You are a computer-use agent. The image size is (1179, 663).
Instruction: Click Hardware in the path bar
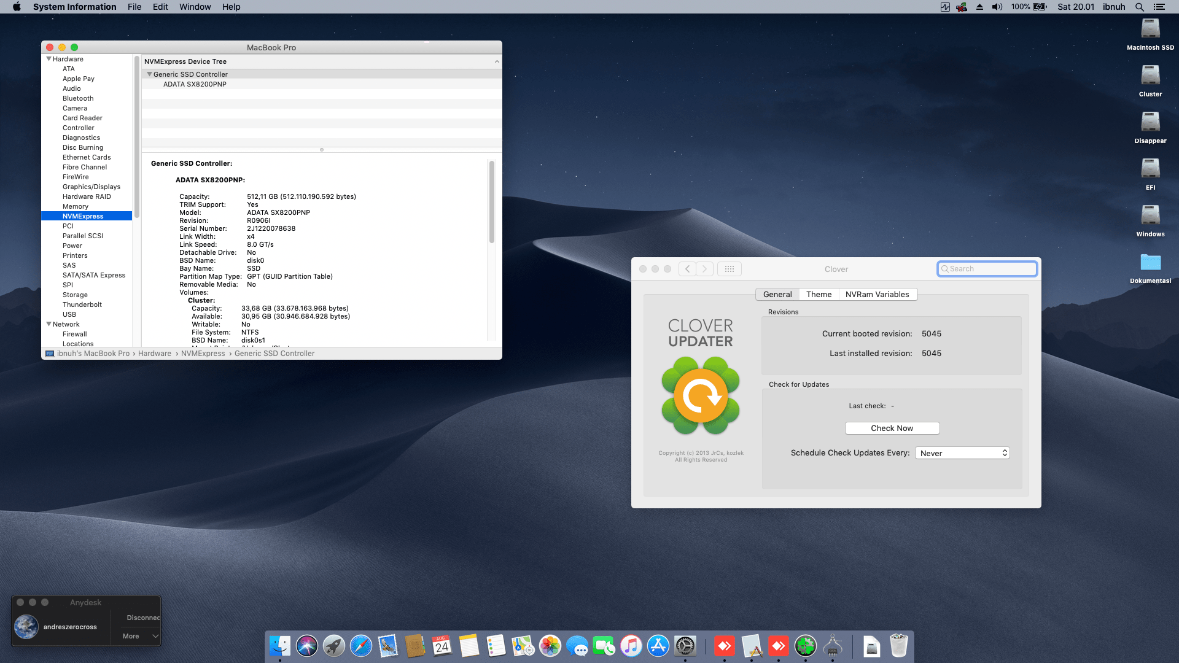coord(155,354)
